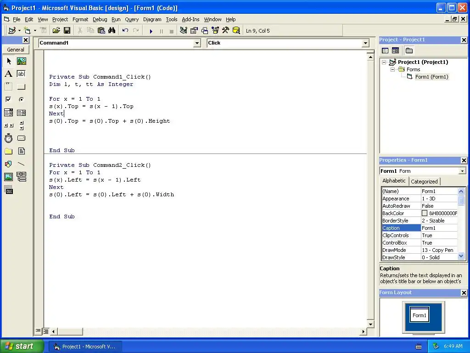This screenshot has width=470, height=353.
Task: Select the FileListBox control tool
Action: (21, 151)
